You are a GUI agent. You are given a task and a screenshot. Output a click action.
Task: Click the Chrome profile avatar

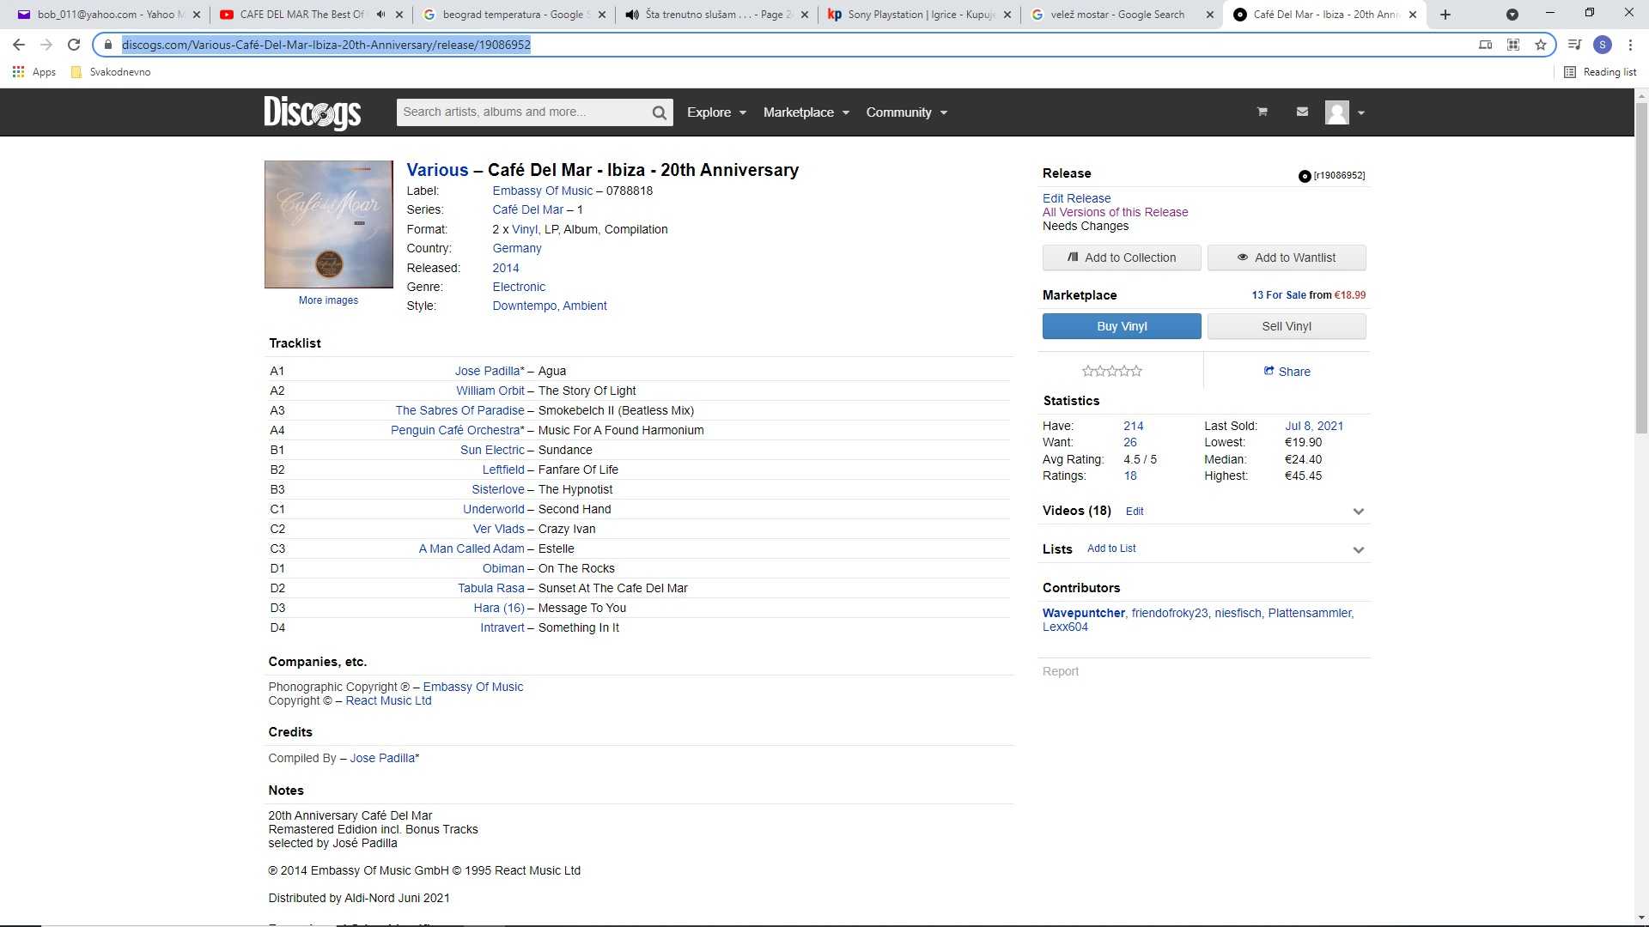[1603, 45]
